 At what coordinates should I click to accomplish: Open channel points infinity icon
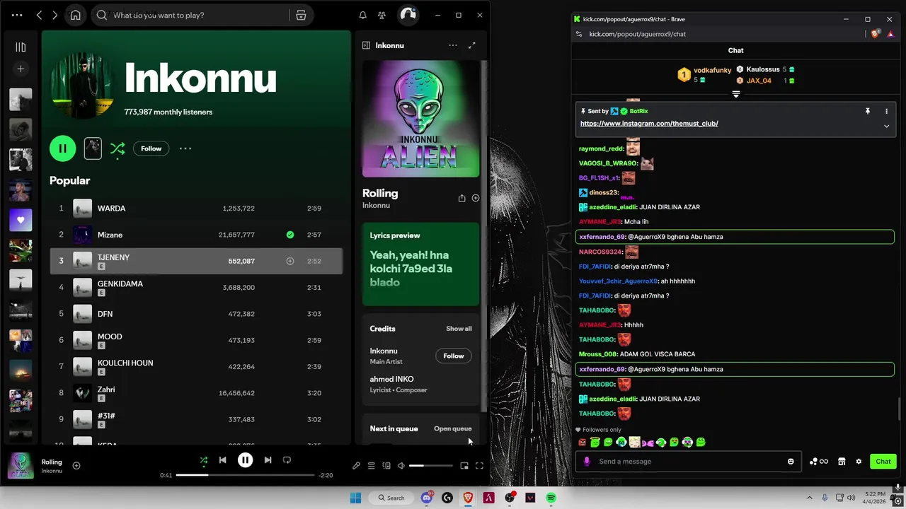pos(818,462)
